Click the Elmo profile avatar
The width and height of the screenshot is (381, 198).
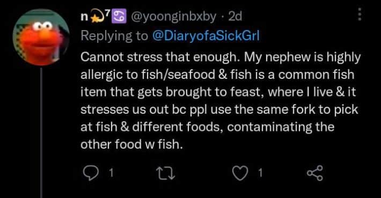pyautogui.click(x=41, y=38)
